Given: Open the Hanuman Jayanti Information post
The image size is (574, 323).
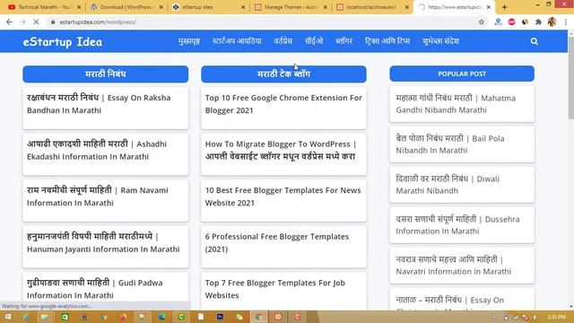Looking at the screenshot, I should point(103,242).
